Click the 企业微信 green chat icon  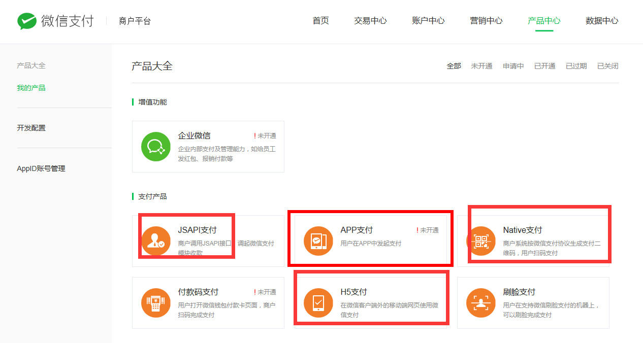point(156,147)
